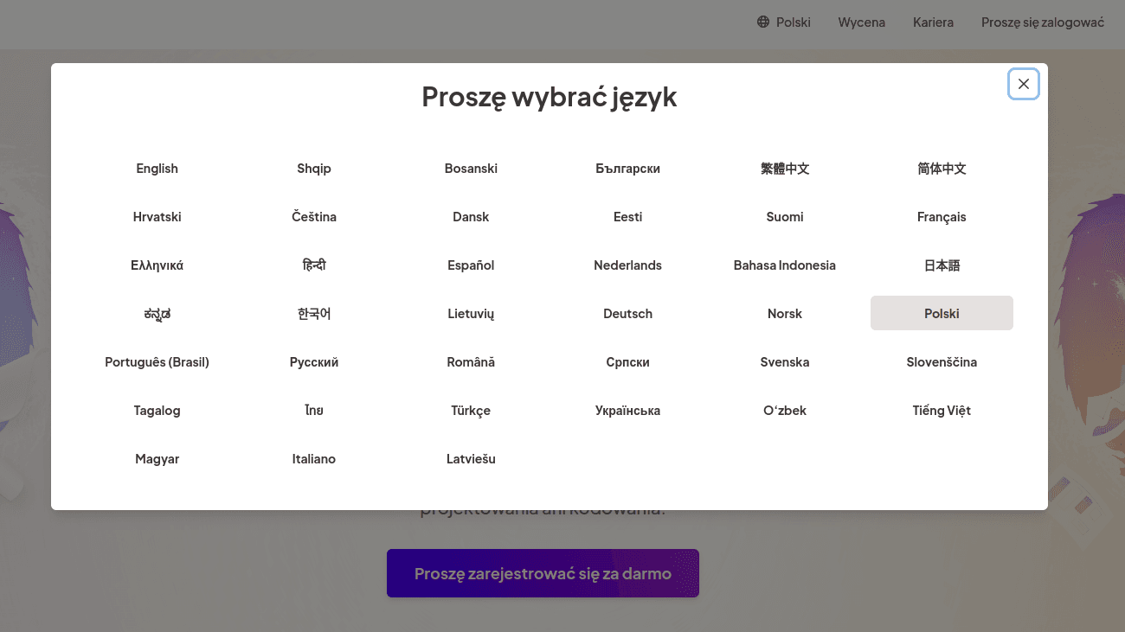The height and width of the screenshot is (632, 1125).
Task: Open the Wycena menu item
Action: [x=861, y=22]
